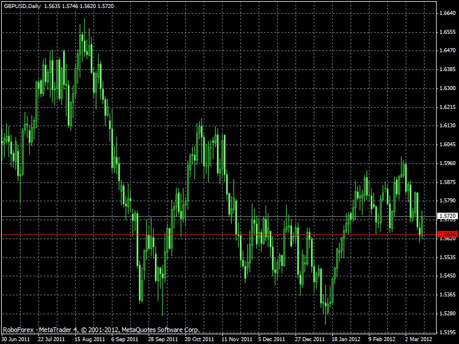Image resolution: width=459 pixels, height=344 pixels.
Task: Click the 20 Oct 2011 date label
Action: click(x=199, y=339)
